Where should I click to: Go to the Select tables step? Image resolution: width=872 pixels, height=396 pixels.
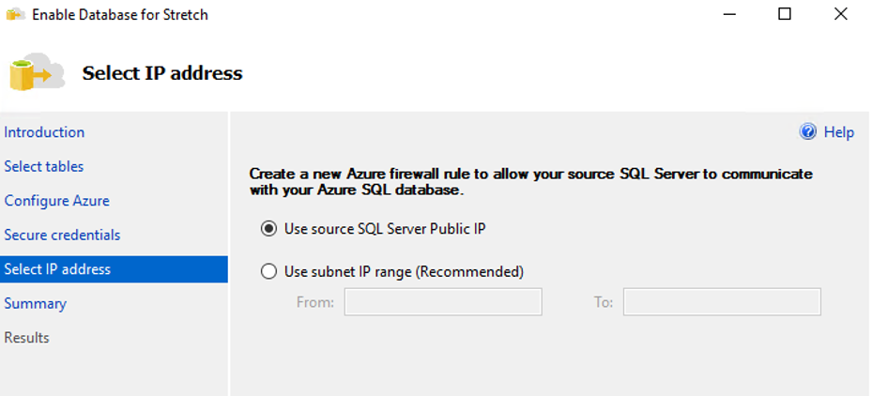44,166
